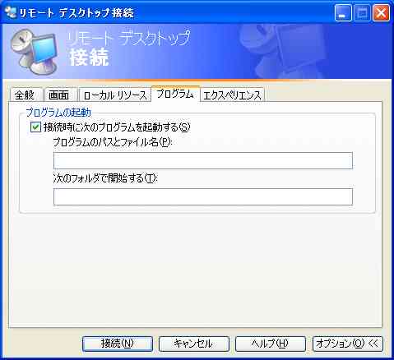The height and width of the screenshot is (360, 394).
Task: Collapse options with オプション(O) << button
Action: 347,344
